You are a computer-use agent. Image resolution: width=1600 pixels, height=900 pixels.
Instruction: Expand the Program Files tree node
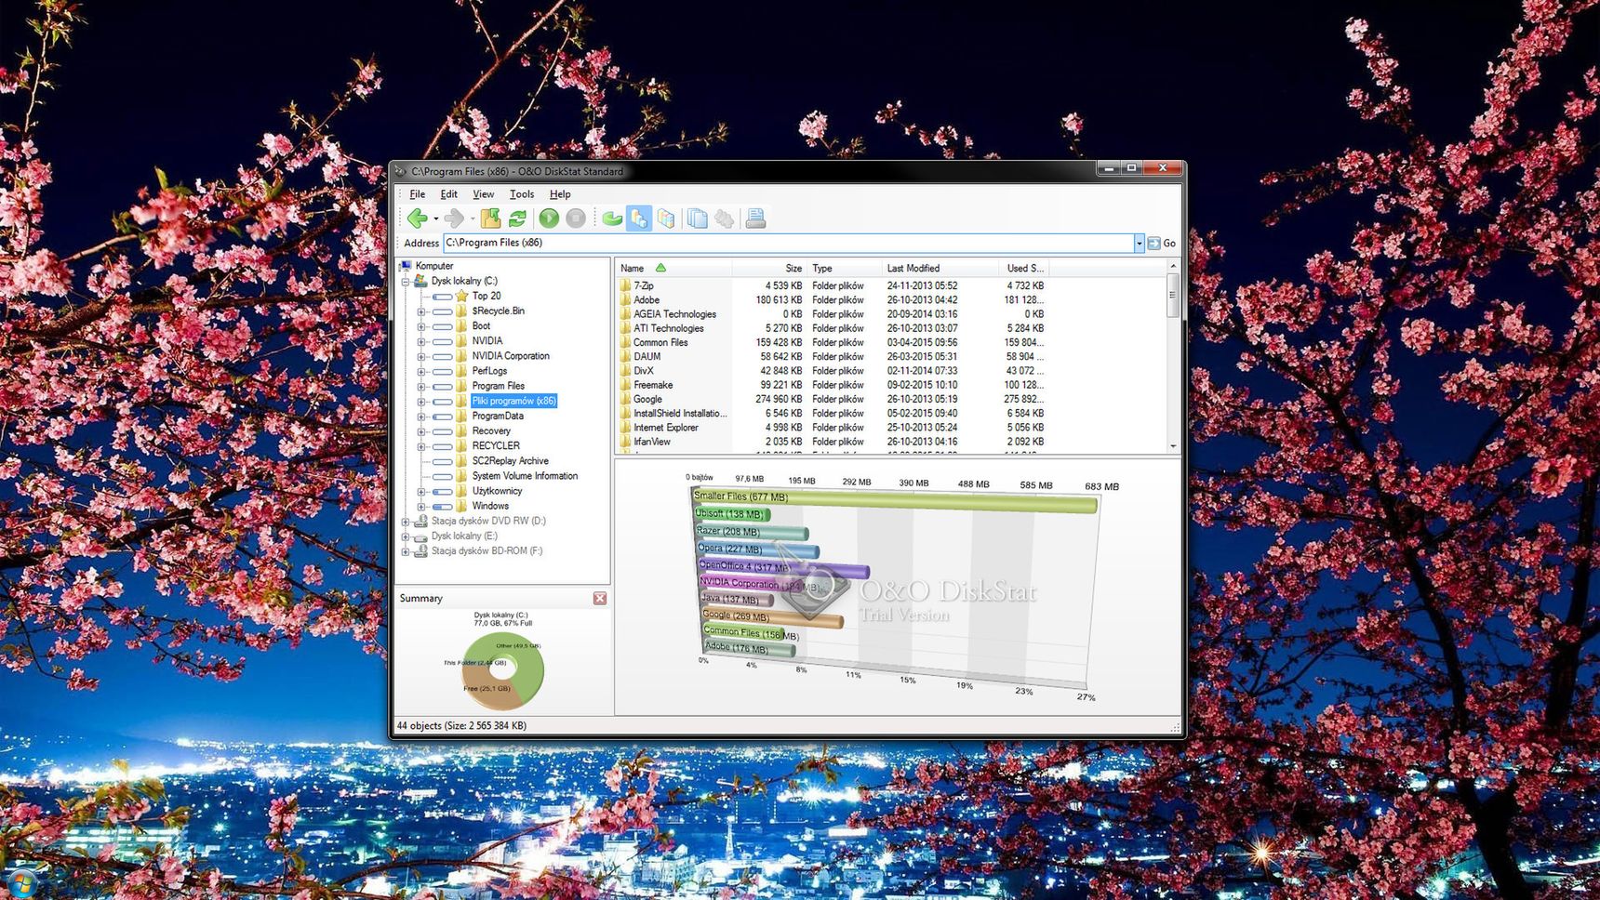click(421, 386)
